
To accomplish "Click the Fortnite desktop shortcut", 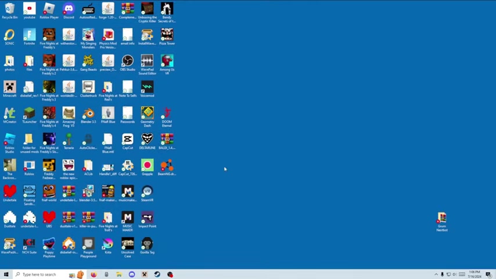I will click(29, 35).
